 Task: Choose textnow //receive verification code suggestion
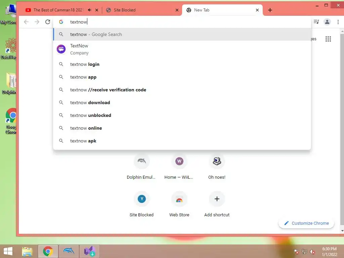pos(182,90)
